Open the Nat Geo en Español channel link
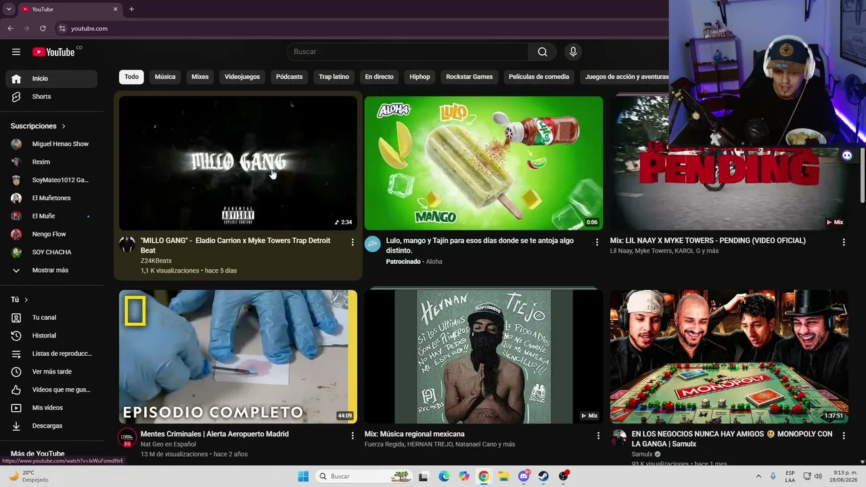Image resolution: width=866 pixels, height=487 pixels. pyautogui.click(x=168, y=444)
